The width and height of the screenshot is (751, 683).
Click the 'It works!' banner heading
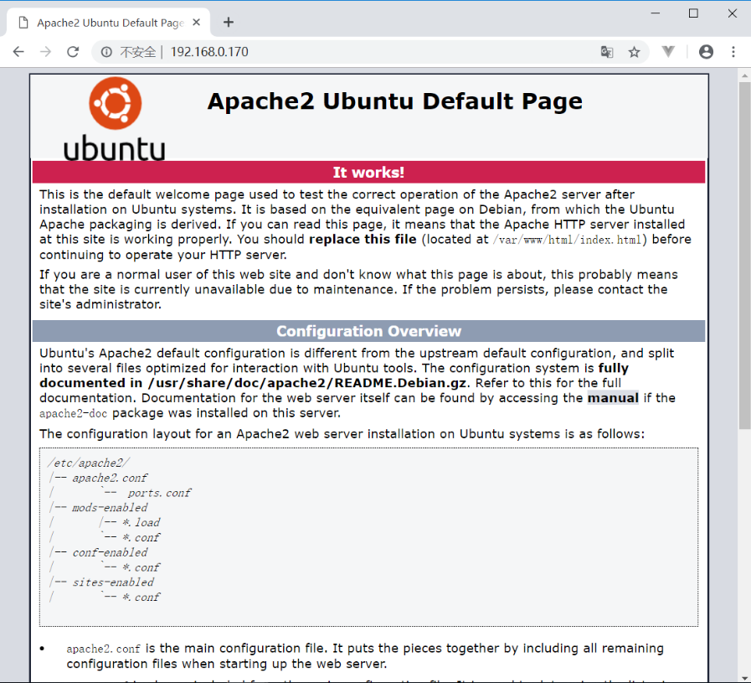(368, 172)
